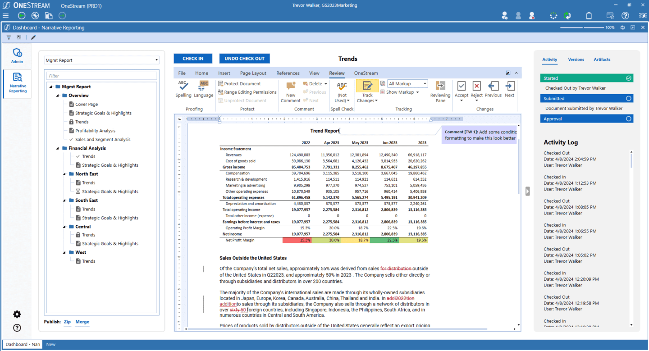The height and width of the screenshot is (351, 649).
Task: Click the green refresh application icon
Action: coord(567,16)
